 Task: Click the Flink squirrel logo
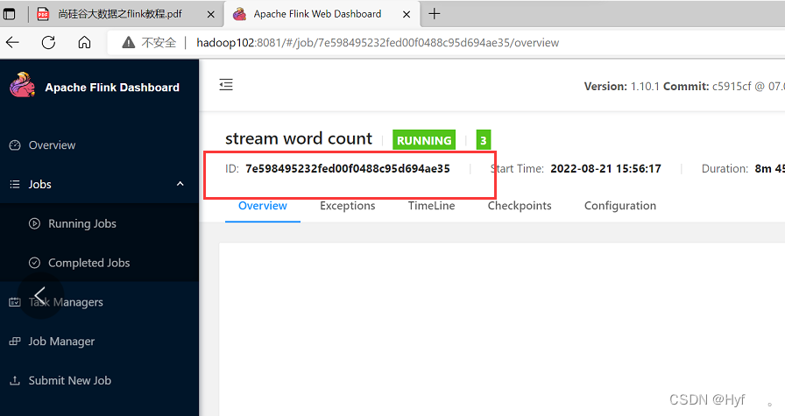click(x=23, y=85)
